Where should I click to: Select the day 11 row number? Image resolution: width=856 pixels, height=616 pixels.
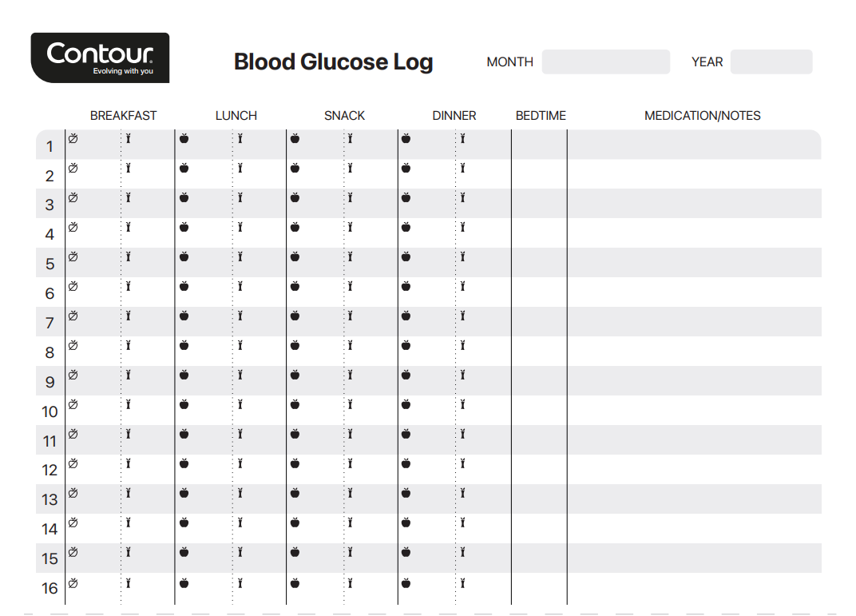[x=50, y=441]
